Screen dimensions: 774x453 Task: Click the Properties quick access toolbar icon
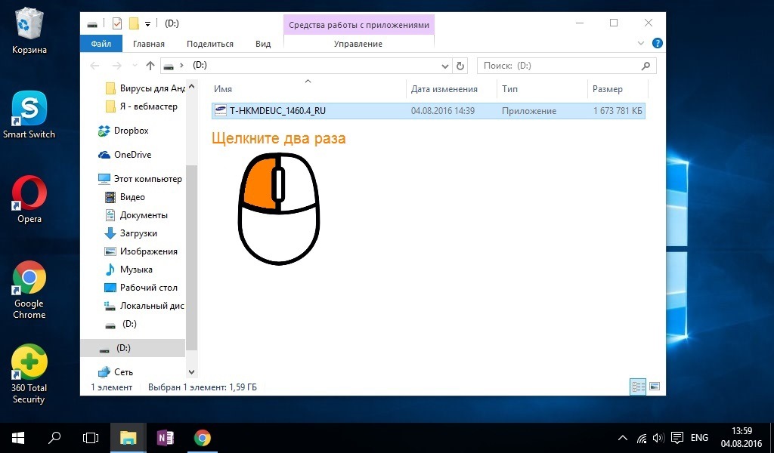click(x=117, y=23)
